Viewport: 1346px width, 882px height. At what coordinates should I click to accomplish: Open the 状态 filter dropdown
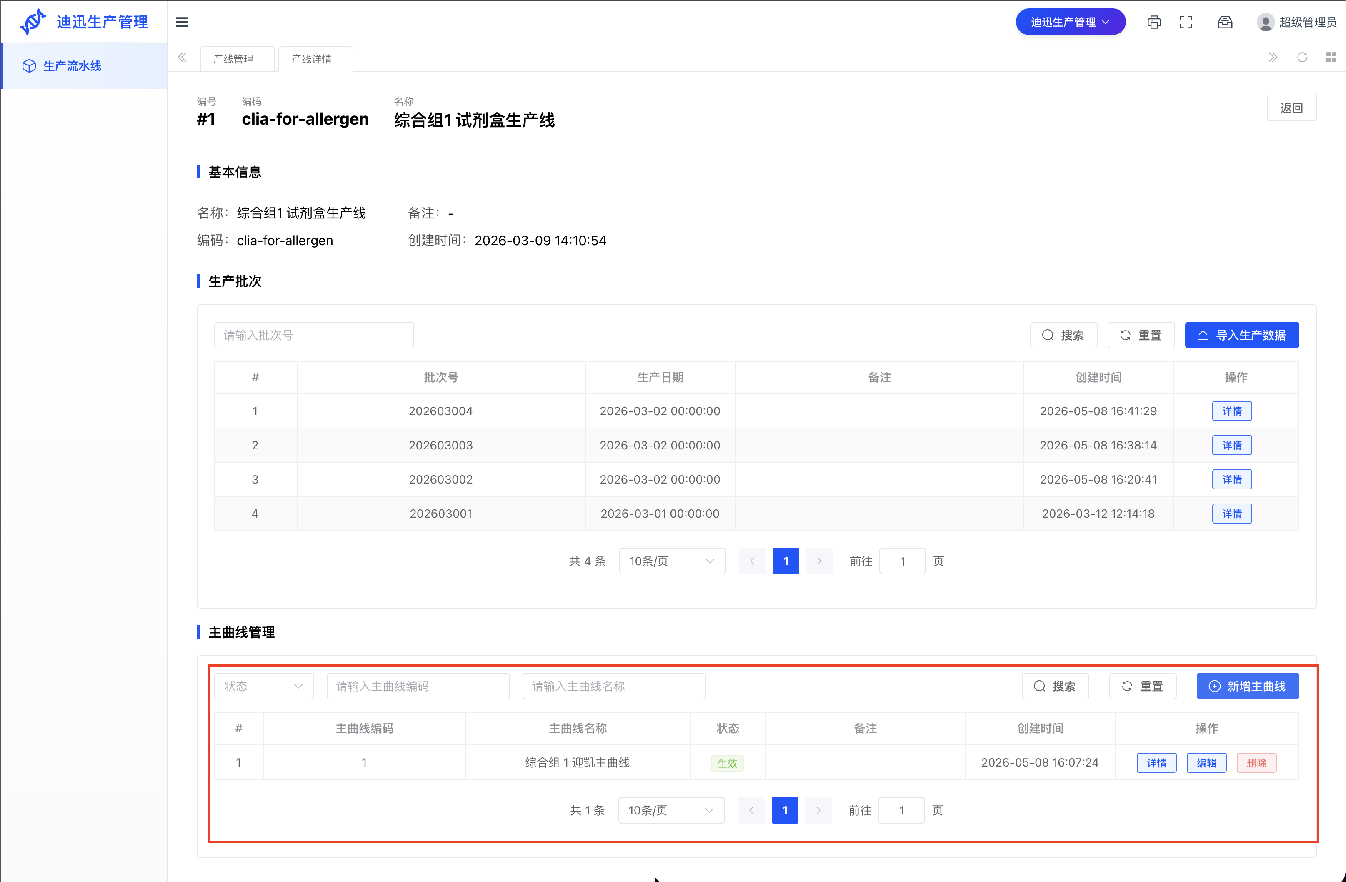point(263,686)
